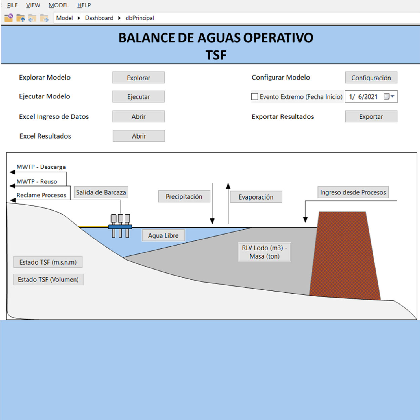The image size is (420, 420).
Task: Open the VIEW menu
Action: (33, 5)
